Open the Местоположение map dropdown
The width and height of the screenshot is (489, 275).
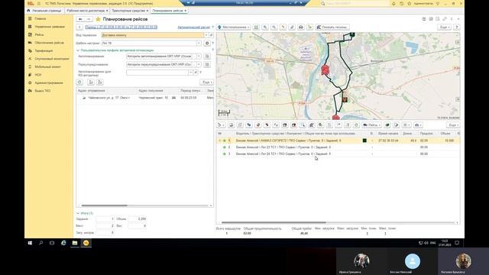coord(234,27)
